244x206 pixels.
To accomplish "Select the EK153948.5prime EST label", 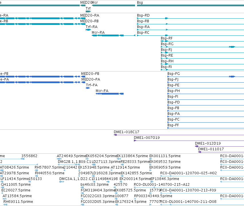I will click(x=94, y=167).
